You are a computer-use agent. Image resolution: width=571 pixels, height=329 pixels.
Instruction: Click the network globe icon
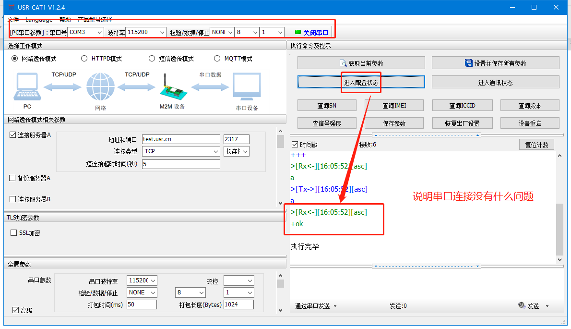100,87
